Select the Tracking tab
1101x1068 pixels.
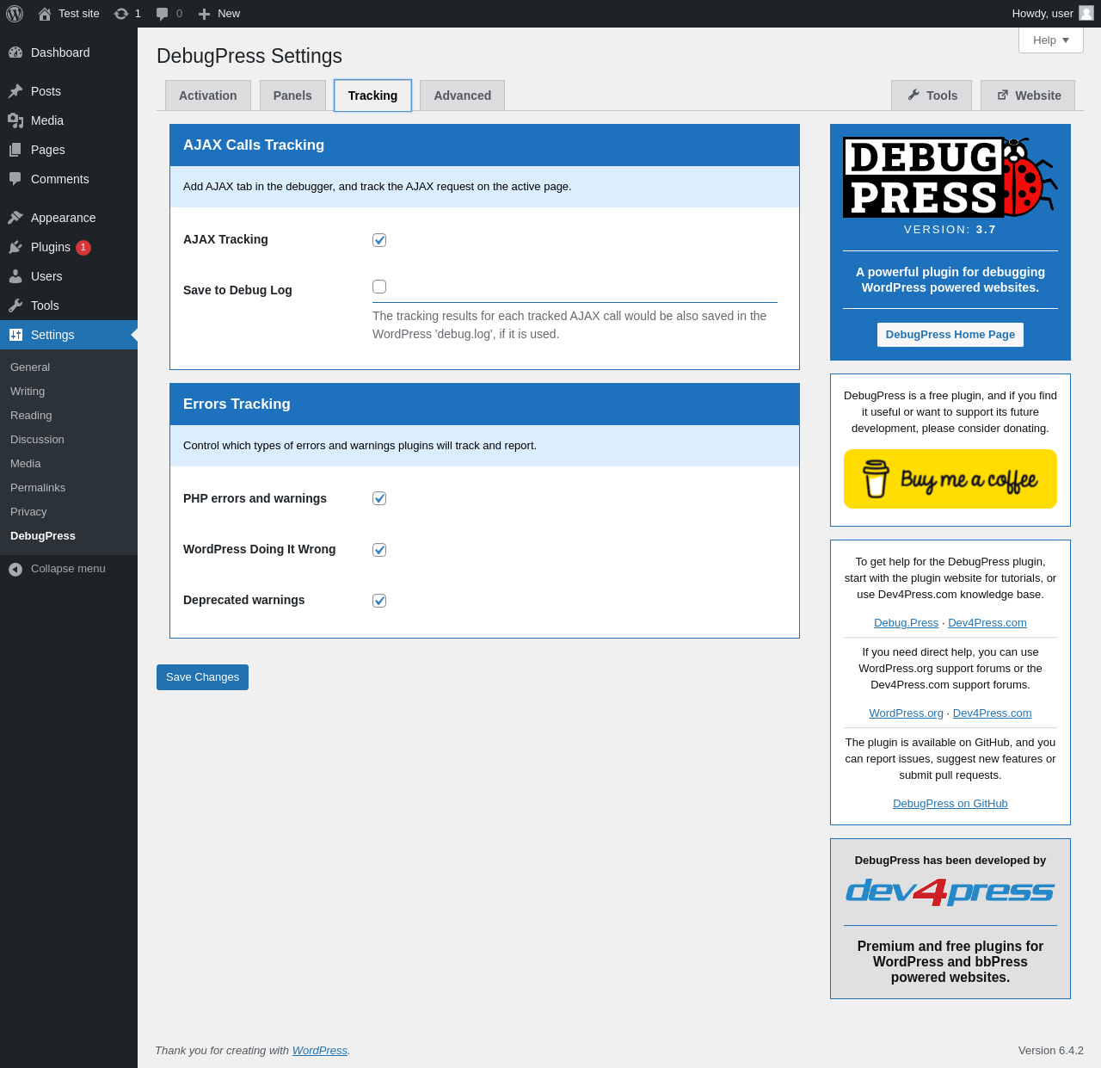372,96
